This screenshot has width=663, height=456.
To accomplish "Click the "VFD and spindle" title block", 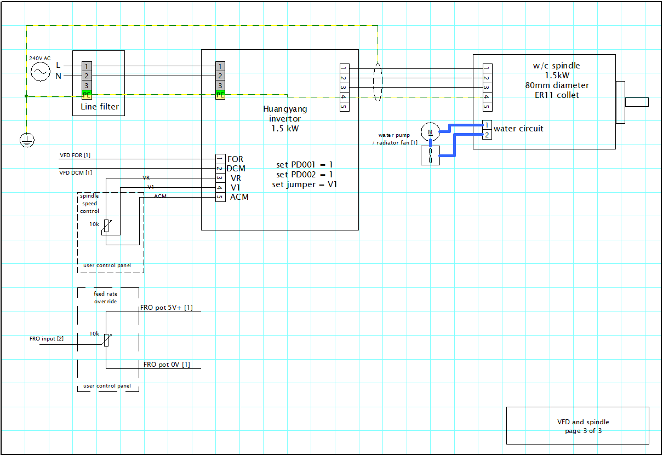I will tap(578, 426).
